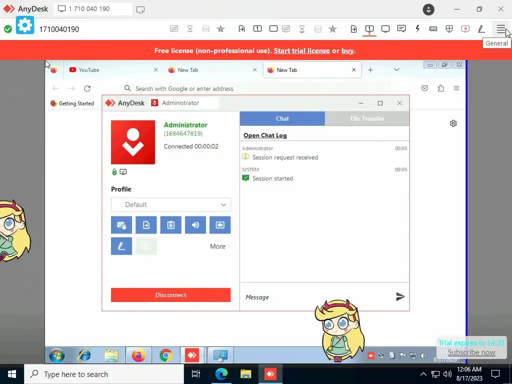Switch to the File Transfer tab
512x384 pixels.
point(367,118)
